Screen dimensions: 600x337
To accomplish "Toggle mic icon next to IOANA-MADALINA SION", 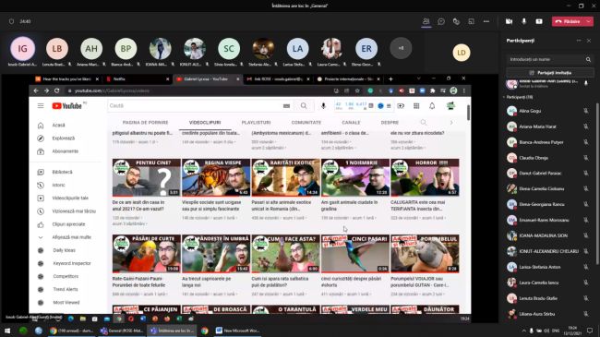I will [x=586, y=236].
